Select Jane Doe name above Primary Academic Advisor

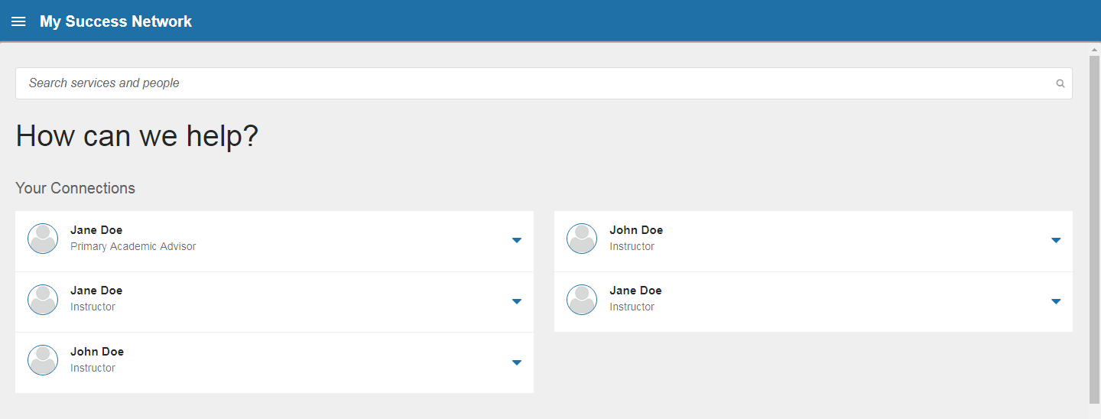coord(96,230)
